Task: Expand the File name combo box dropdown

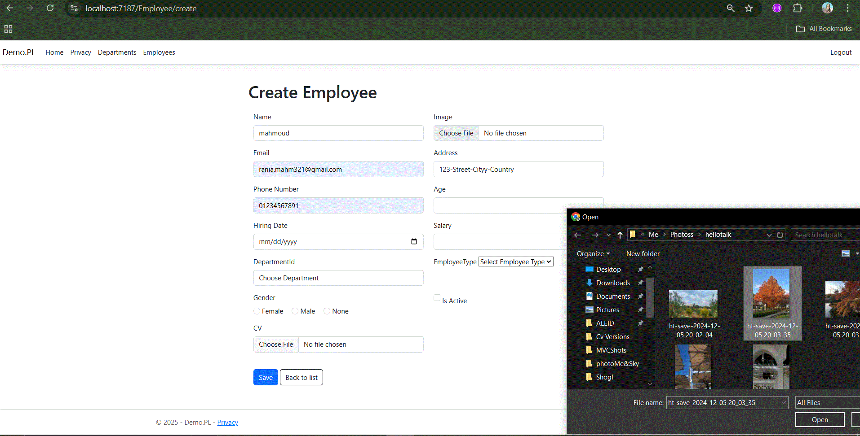Action: coord(784,403)
